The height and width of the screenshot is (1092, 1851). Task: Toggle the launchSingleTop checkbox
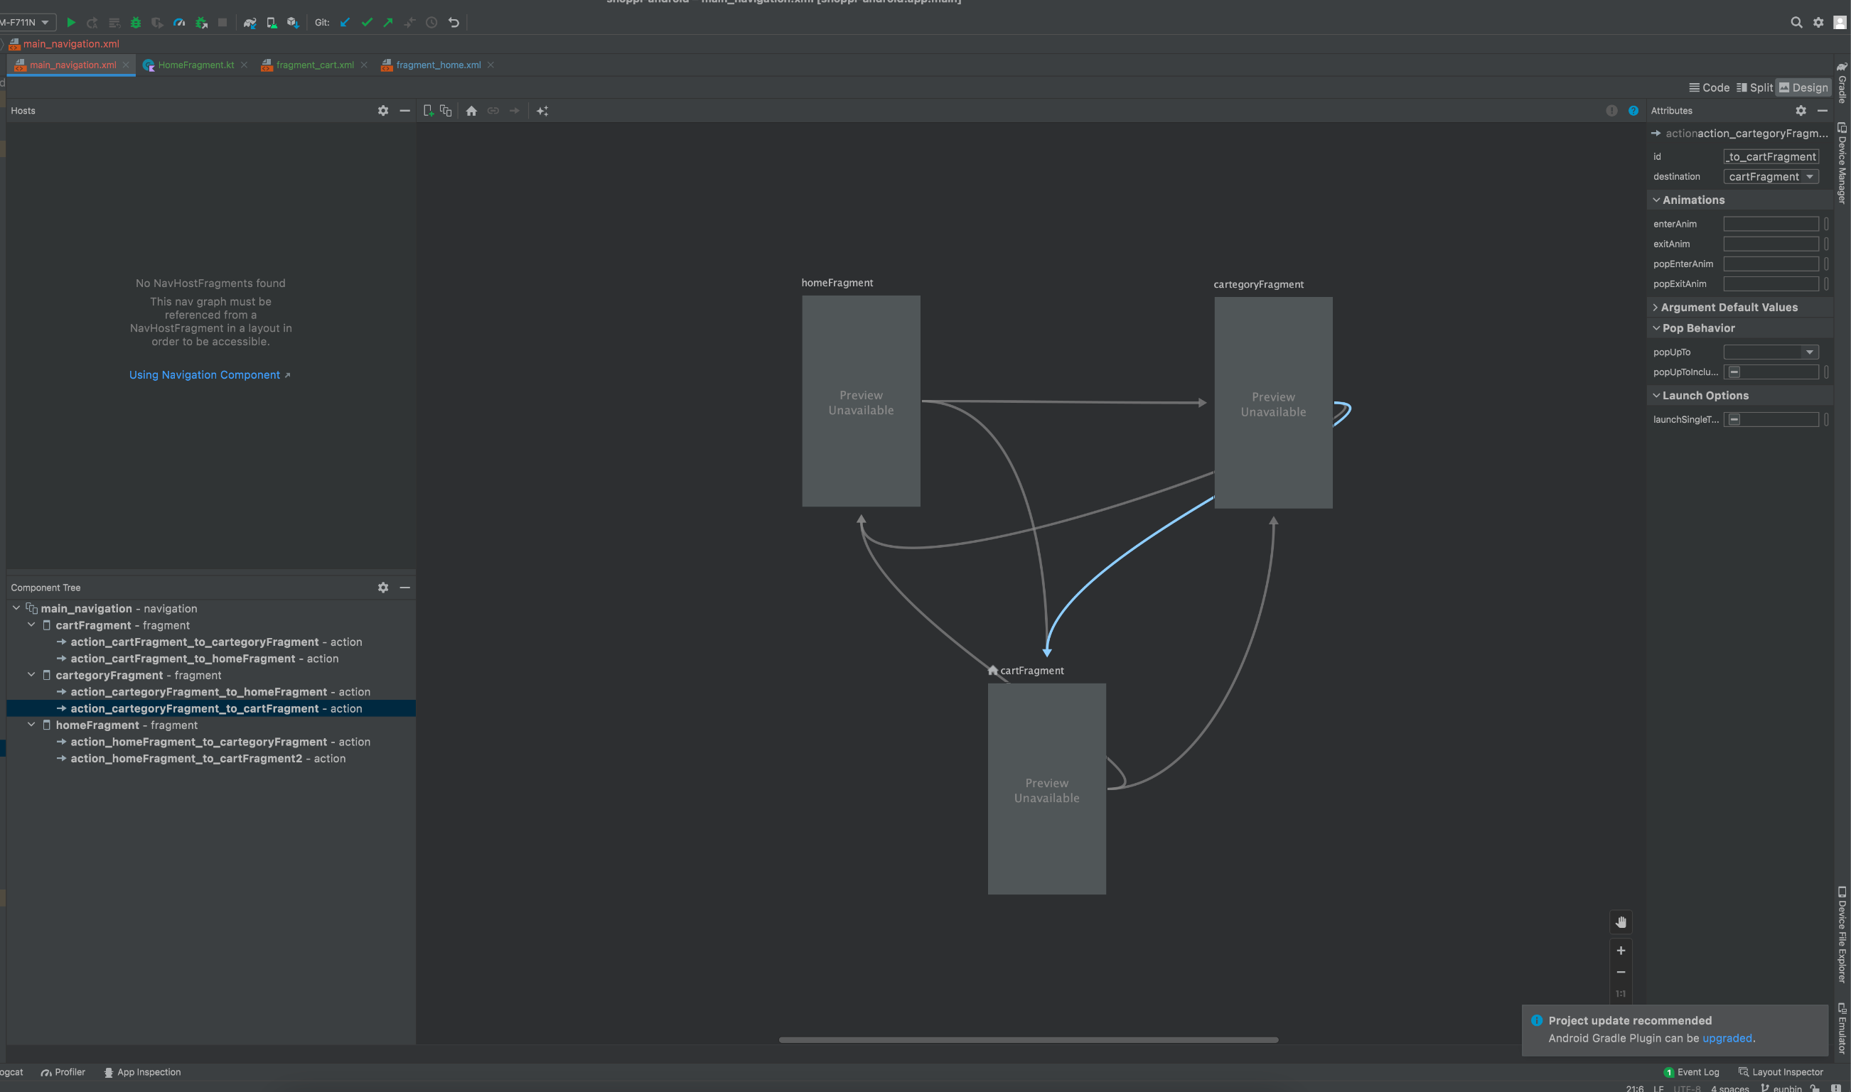1734,419
